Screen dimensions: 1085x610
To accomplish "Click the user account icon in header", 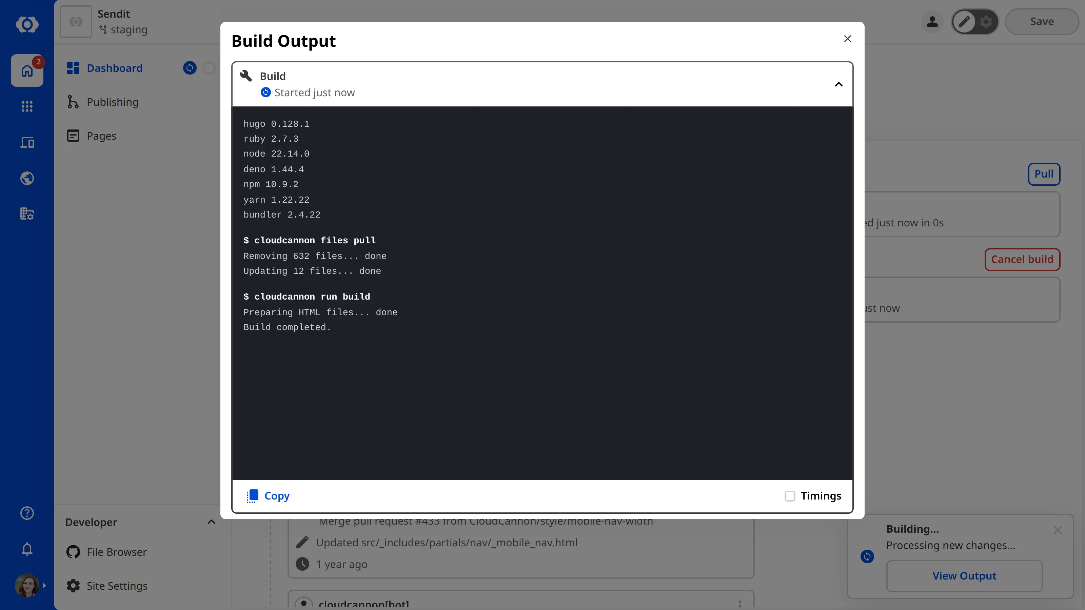I will pyautogui.click(x=932, y=21).
